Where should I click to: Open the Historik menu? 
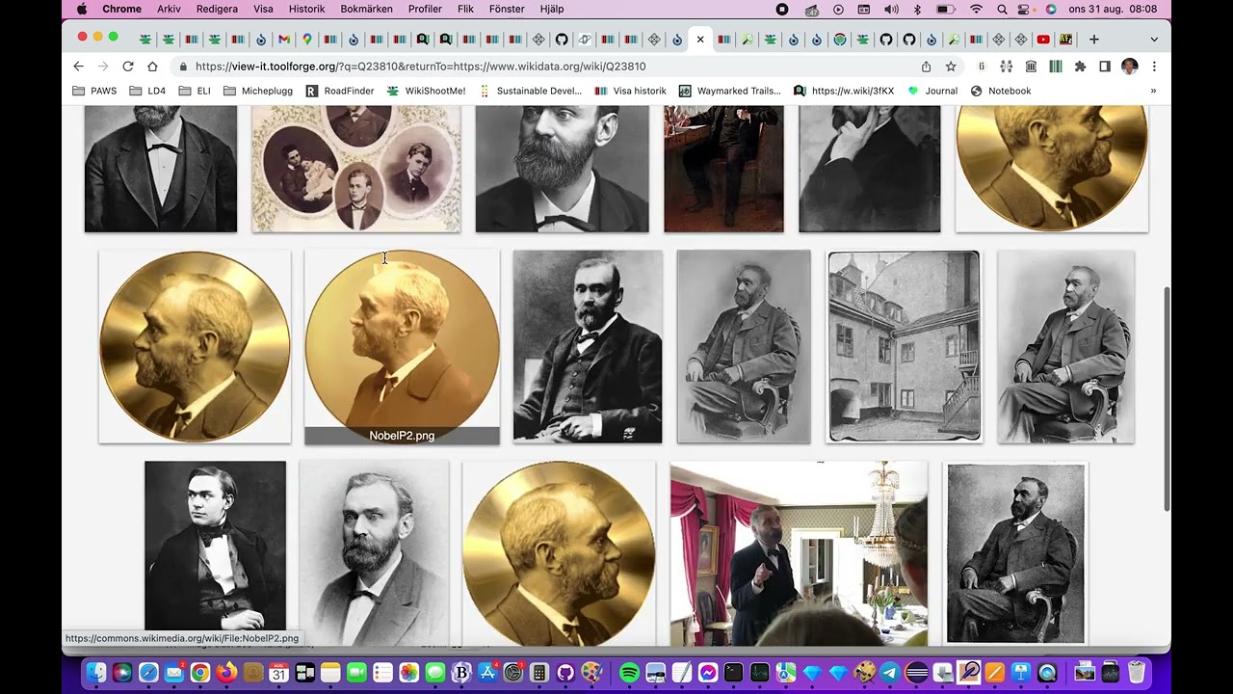[306, 9]
